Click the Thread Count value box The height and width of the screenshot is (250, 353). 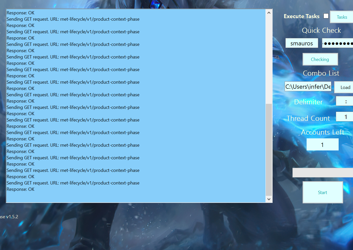[x=345, y=117]
